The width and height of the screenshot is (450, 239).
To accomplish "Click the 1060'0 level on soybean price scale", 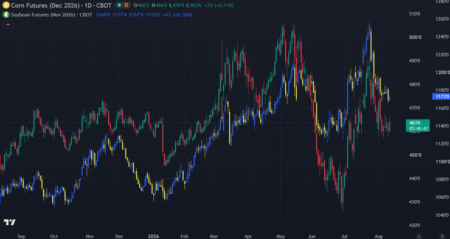I will (442, 197).
